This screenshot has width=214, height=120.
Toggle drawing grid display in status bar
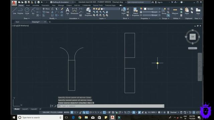click(72, 112)
